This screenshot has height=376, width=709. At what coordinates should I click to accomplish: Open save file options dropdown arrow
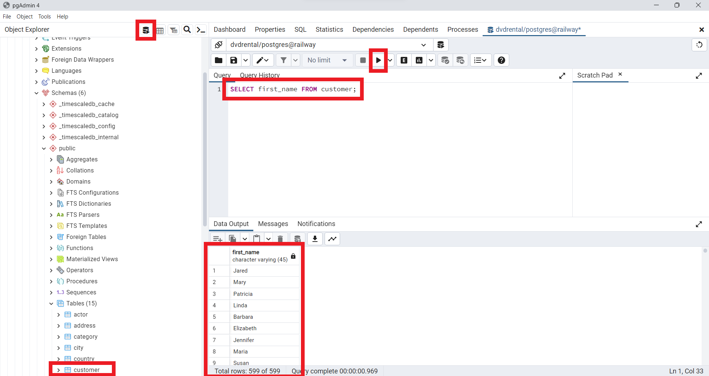[x=246, y=60]
